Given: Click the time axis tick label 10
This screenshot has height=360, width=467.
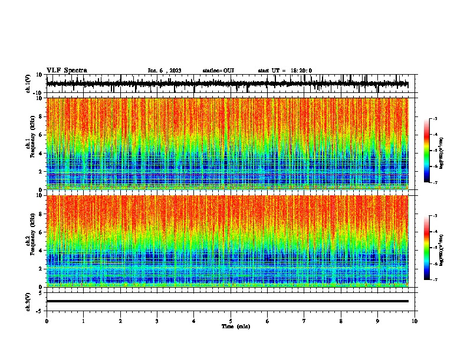Looking at the screenshot, I should pyautogui.click(x=415, y=321).
